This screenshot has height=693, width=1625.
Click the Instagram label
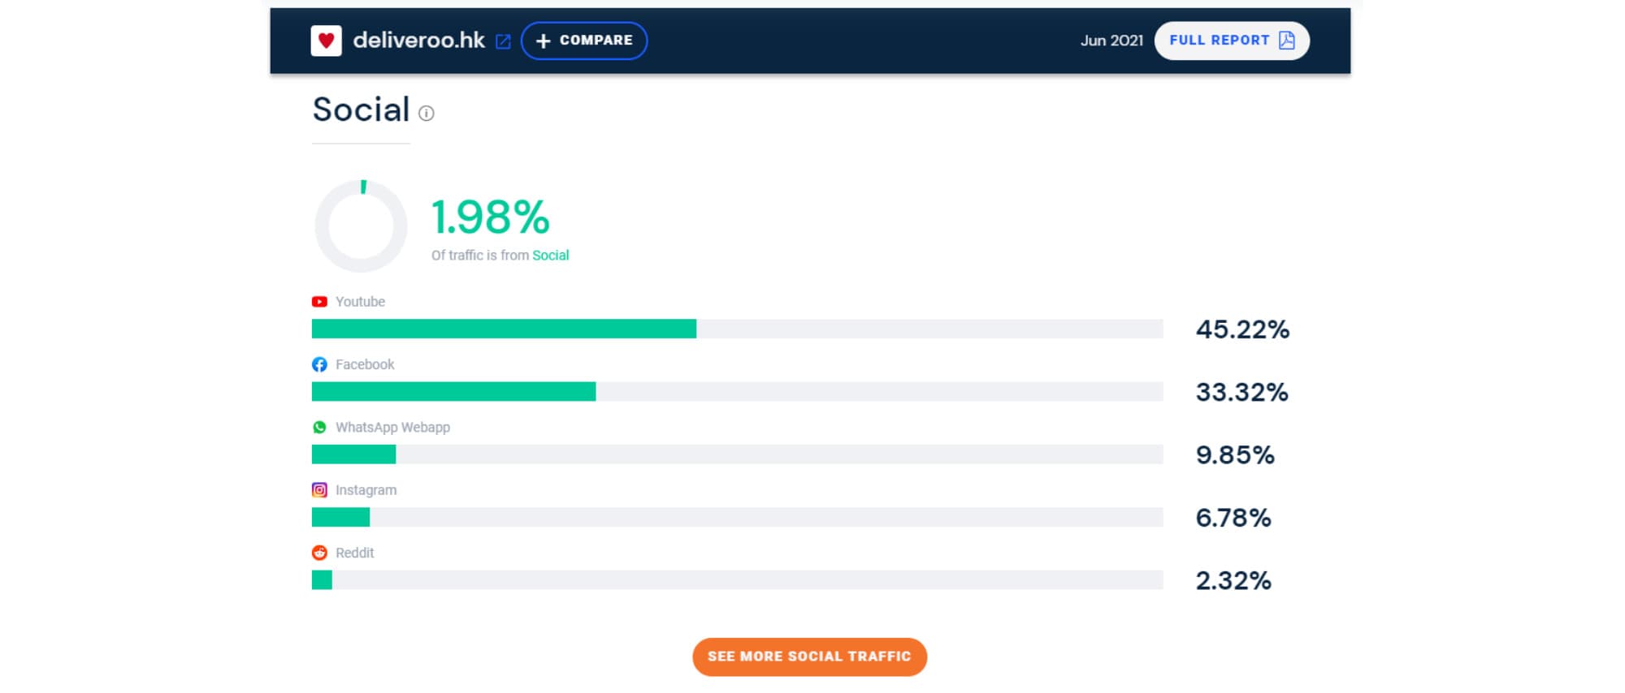click(x=366, y=490)
